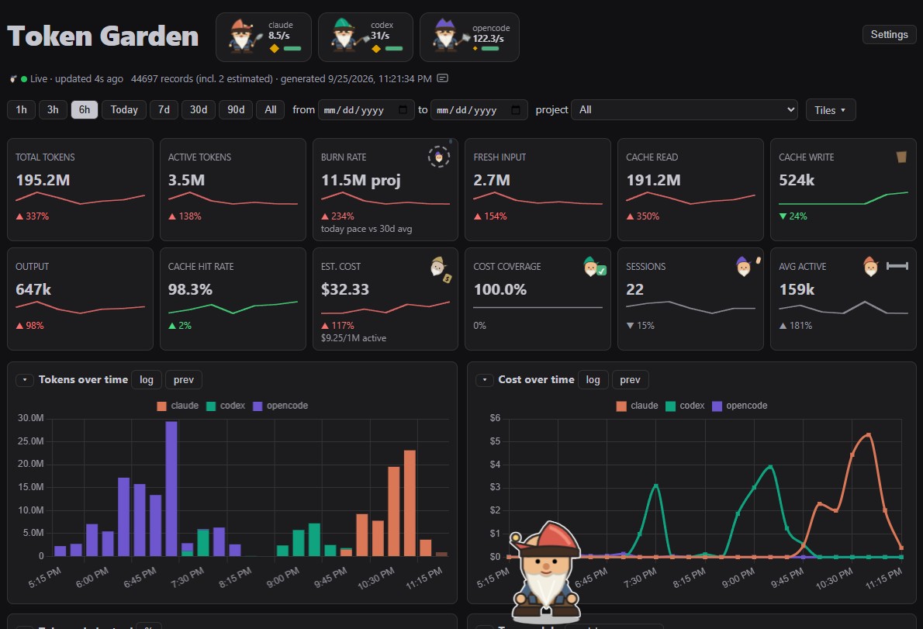Select the 7d time range

(164, 110)
